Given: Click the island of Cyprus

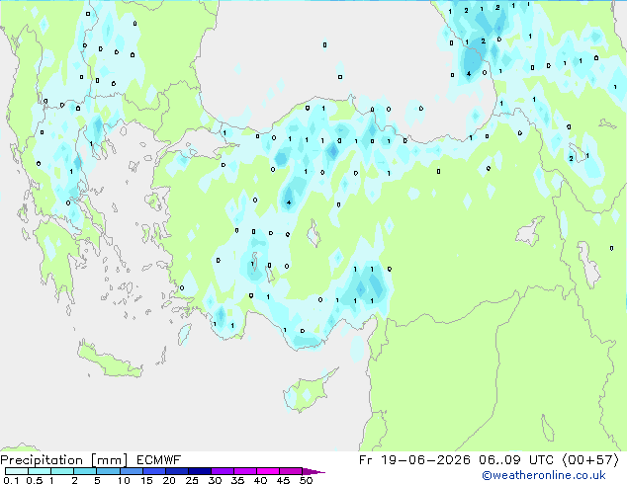Looking at the screenshot, I should 309,392.
